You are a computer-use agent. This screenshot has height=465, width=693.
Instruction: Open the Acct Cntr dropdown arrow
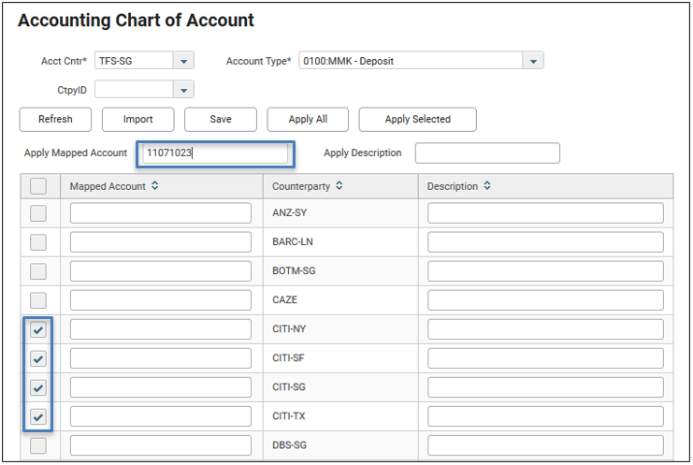(x=183, y=61)
